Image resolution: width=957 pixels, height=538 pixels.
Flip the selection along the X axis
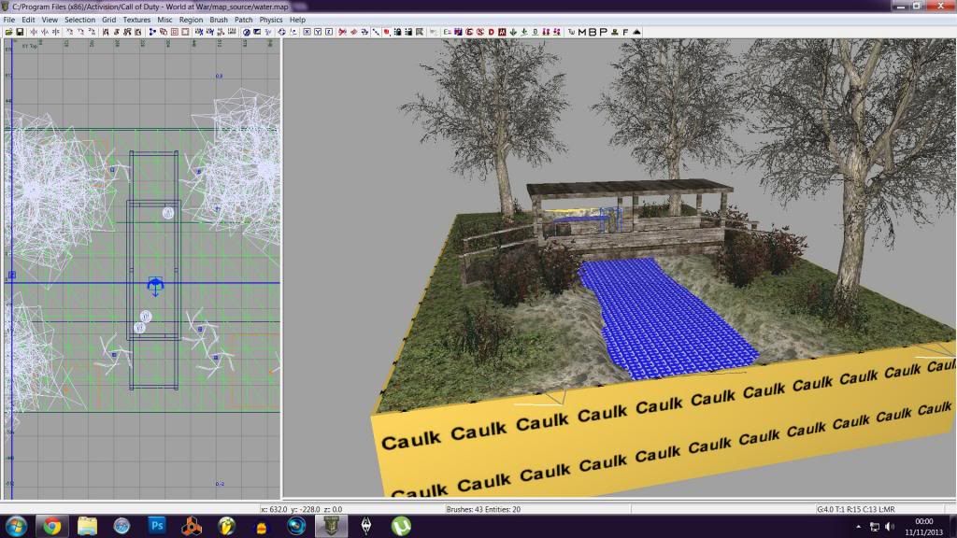click(34, 32)
